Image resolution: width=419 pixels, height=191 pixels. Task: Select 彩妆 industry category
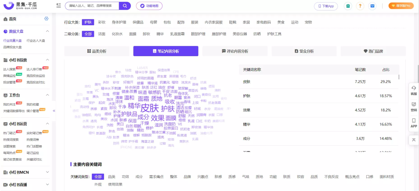point(102,22)
